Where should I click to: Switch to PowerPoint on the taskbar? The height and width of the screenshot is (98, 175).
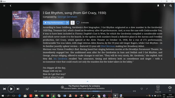tap(48, 96)
